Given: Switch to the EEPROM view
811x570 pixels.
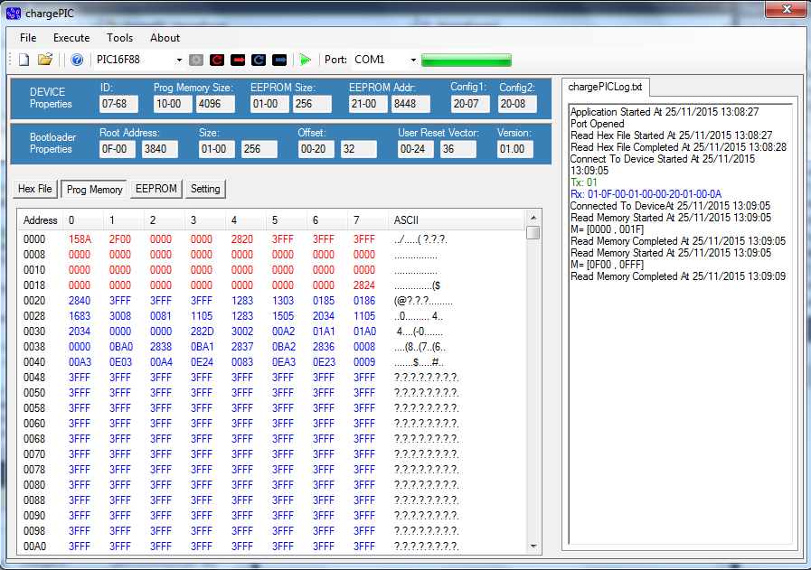Looking at the screenshot, I should (x=156, y=189).
